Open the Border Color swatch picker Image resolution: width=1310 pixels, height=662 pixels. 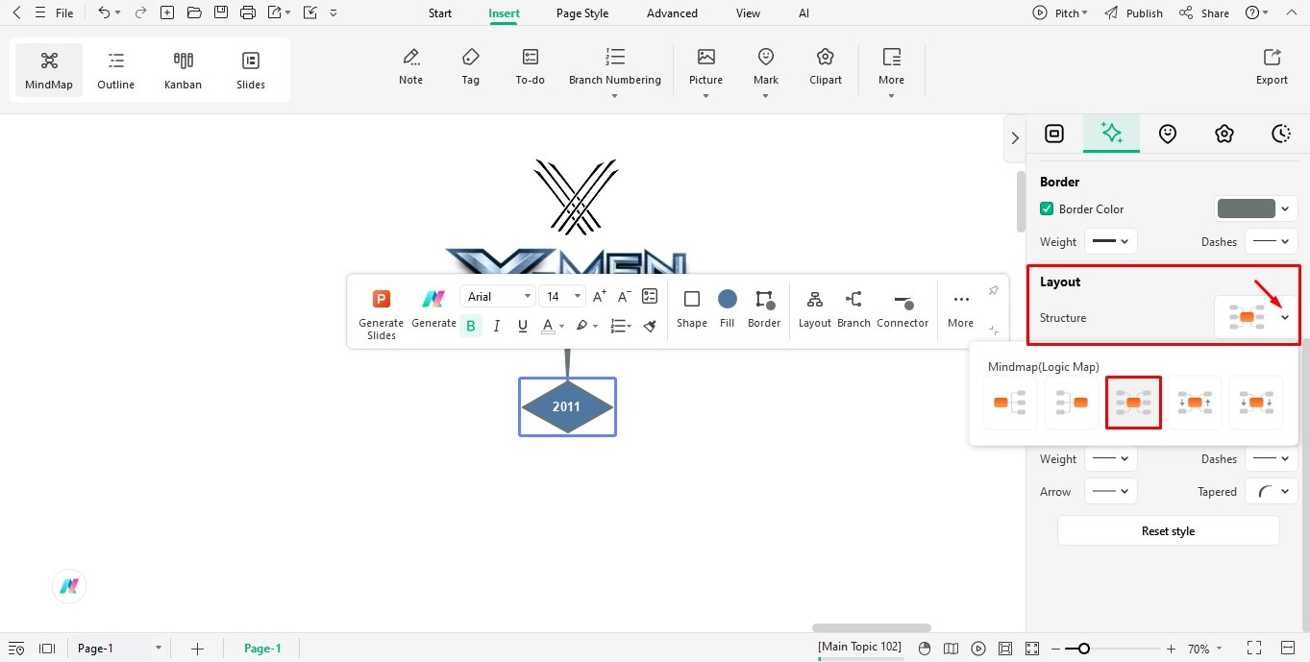1256,208
